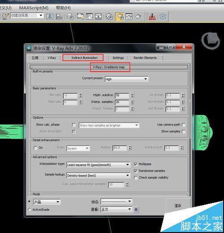The width and height of the screenshot is (224, 233).
Task: Open the Rendered Frame Window icon
Action: pos(129,17)
